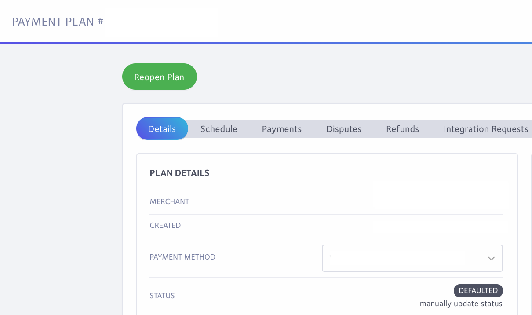Click the green Reopen Plan button

point(159,77)
